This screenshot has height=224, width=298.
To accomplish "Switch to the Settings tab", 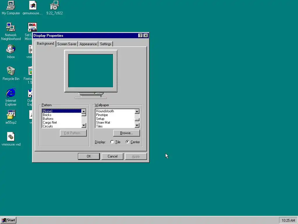I will 106,44.
